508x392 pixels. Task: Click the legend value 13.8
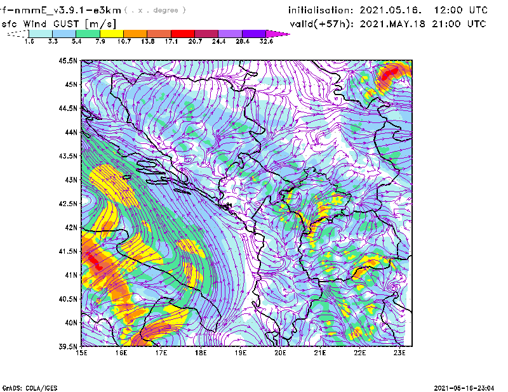click(148, 41)
